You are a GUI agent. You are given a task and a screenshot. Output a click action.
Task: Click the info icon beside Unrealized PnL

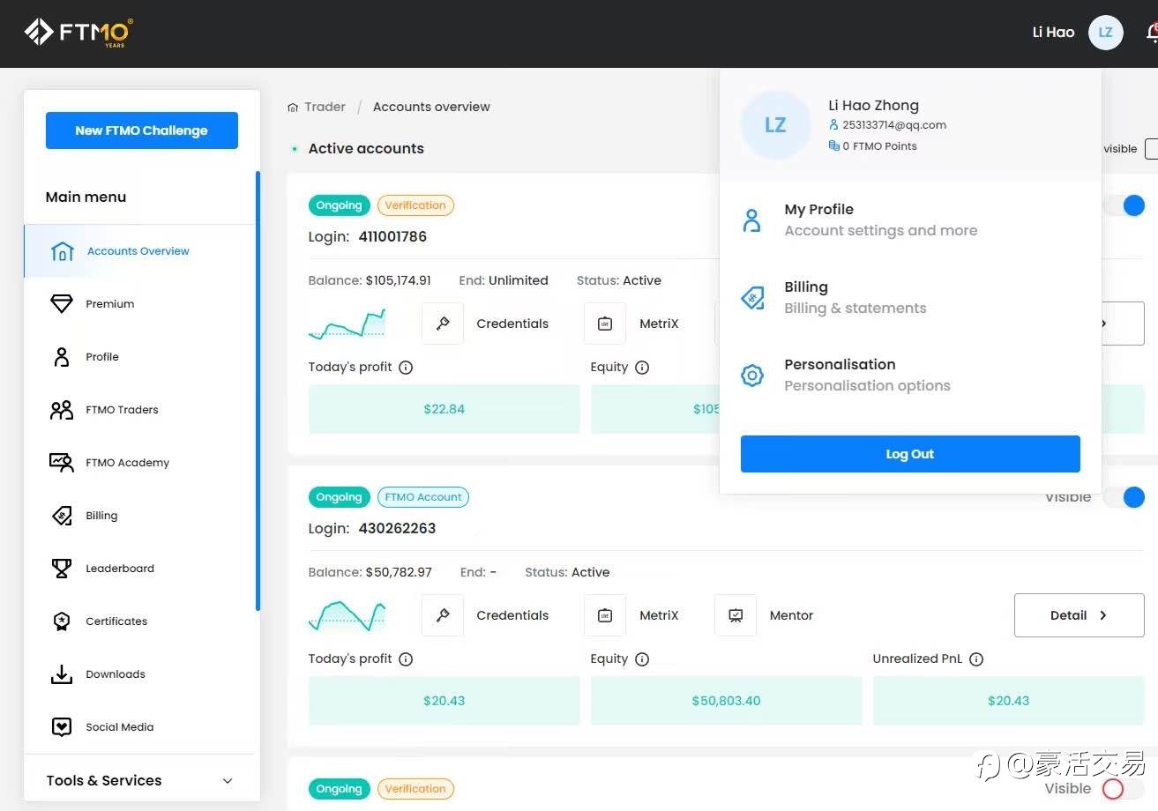(x=976, y=659)
